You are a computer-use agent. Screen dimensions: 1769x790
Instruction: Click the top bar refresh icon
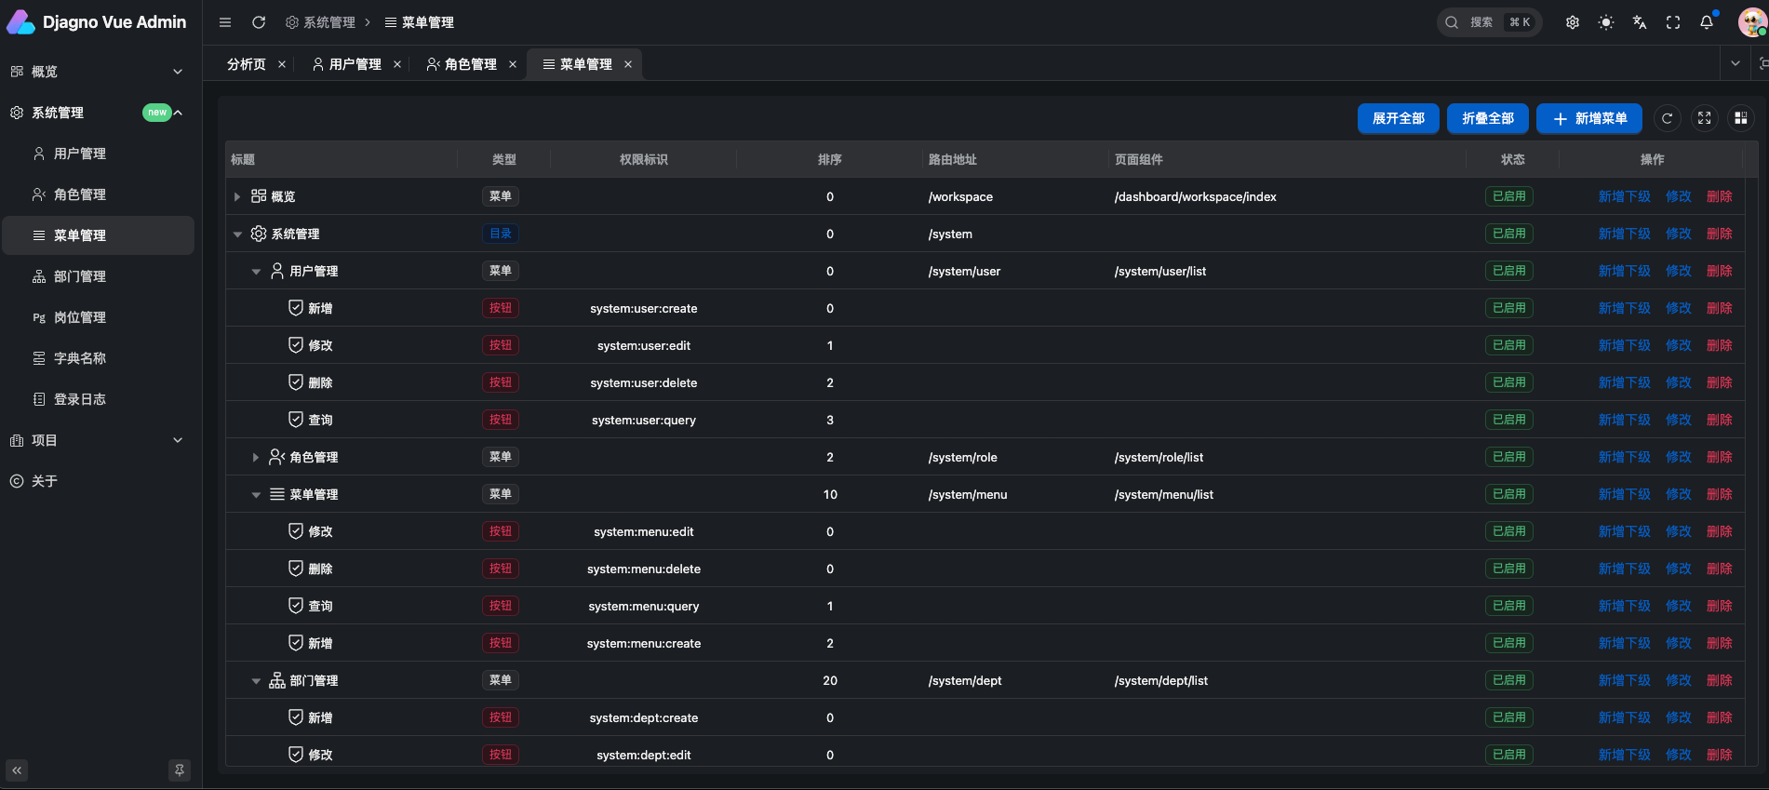coord(259,22)
